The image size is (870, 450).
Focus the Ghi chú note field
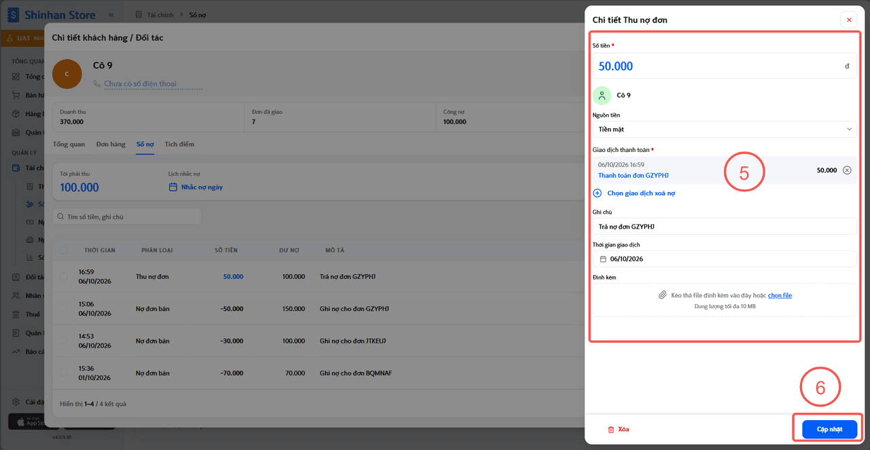tap(725, 226)
